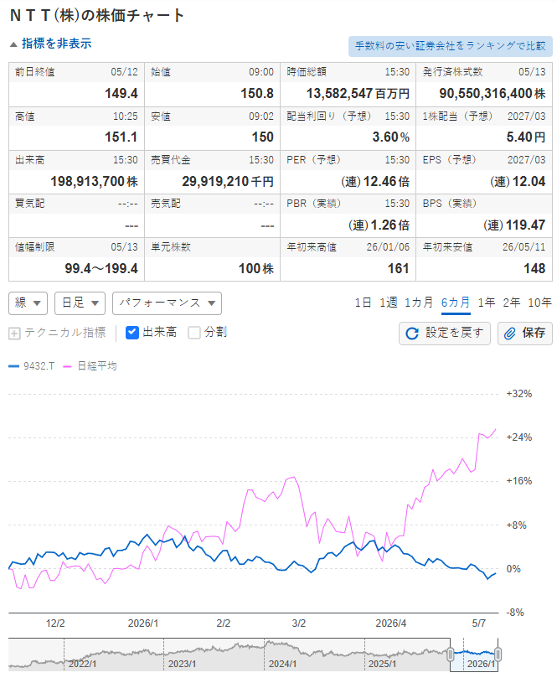Open the 手数料の安い証券会社 ranking comparison link
Image resolution: width=557 pixels, height=683 pixels.
(451, 46)
